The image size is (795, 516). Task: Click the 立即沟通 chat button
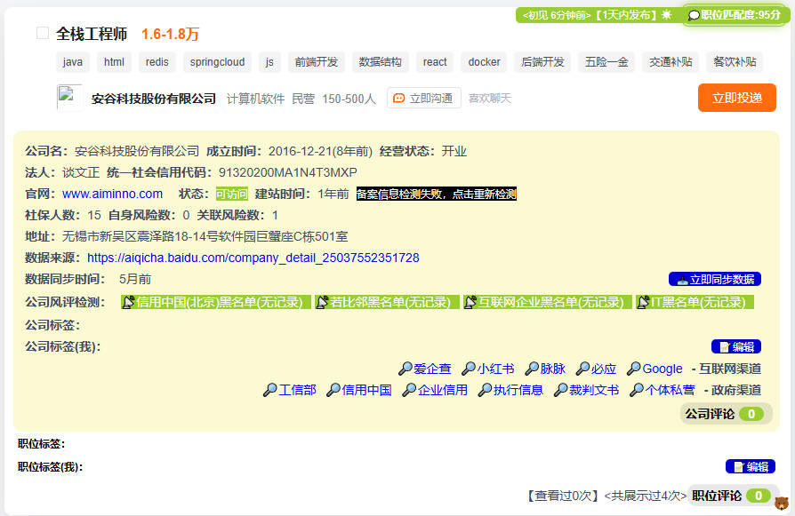423,99
